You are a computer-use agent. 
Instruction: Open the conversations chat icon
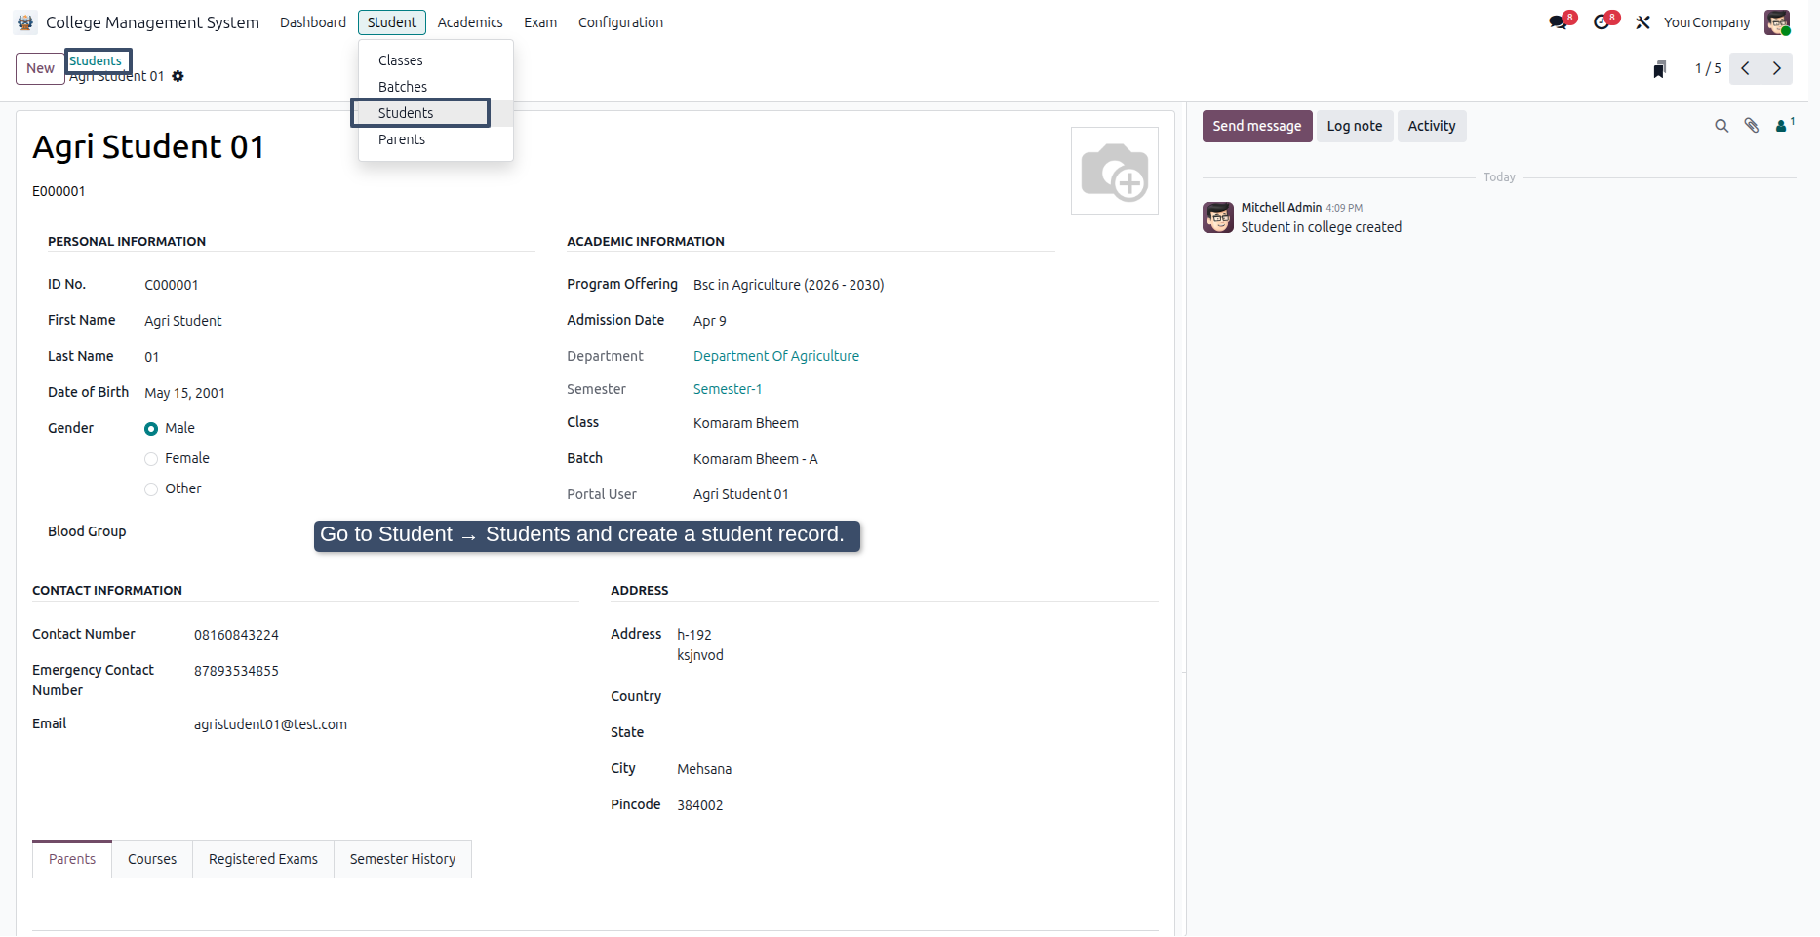[x=1559, y=22]
